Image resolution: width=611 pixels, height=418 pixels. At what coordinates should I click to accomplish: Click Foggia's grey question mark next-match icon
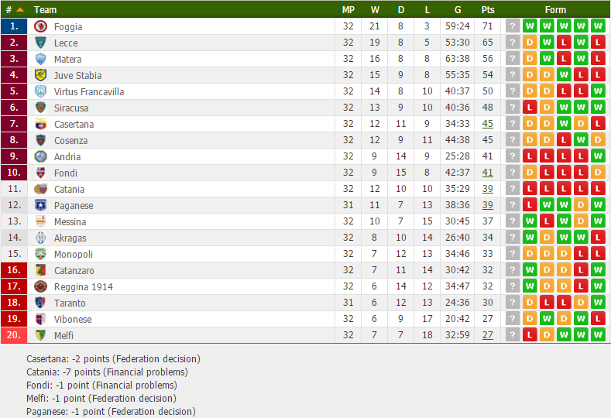pos(513,26)
